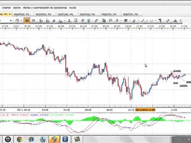191x143 pixels.
Task: Click the arrow-like icon just left of globe
Action: (82, 21)
